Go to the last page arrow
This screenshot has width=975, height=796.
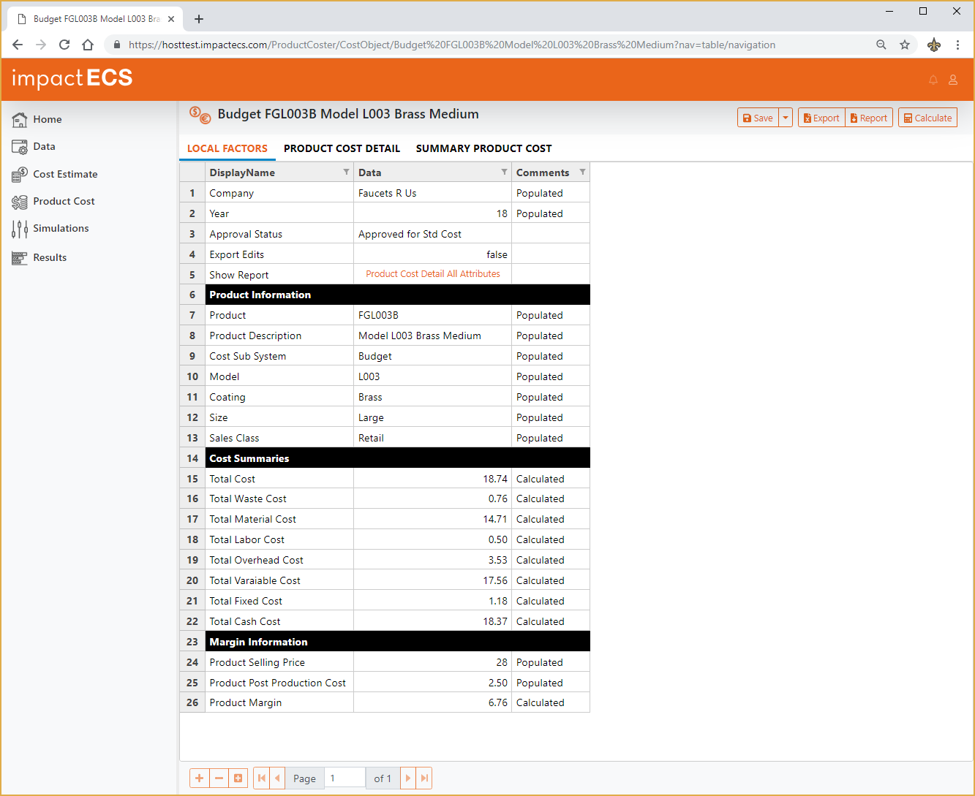click(x=424, y=778)
